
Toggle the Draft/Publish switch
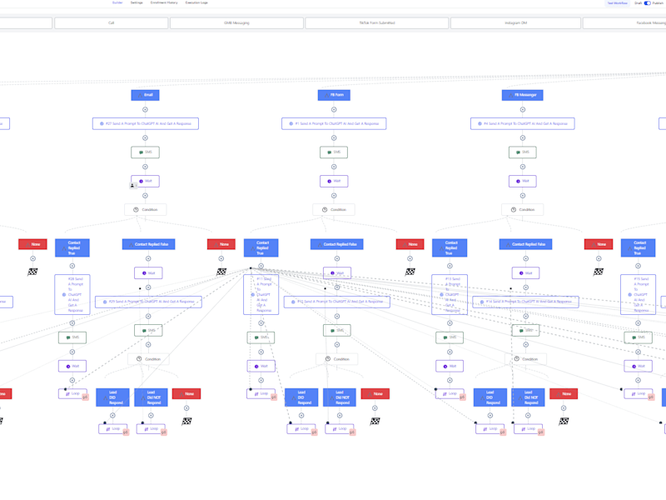(x=647, y=3)
